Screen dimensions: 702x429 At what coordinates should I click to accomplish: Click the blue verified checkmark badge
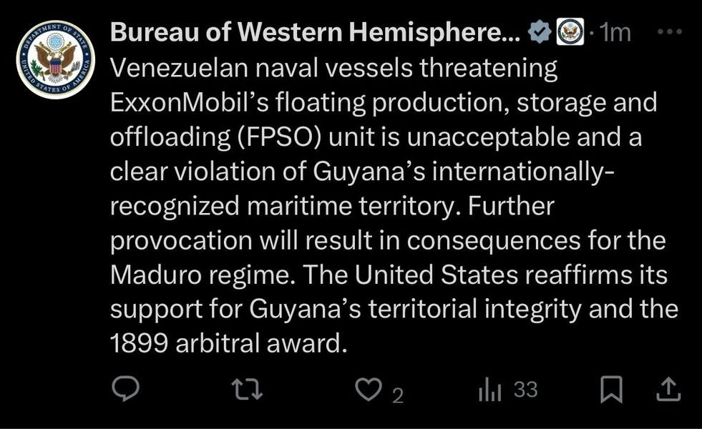pyautogui.click(x=538, y=32)
